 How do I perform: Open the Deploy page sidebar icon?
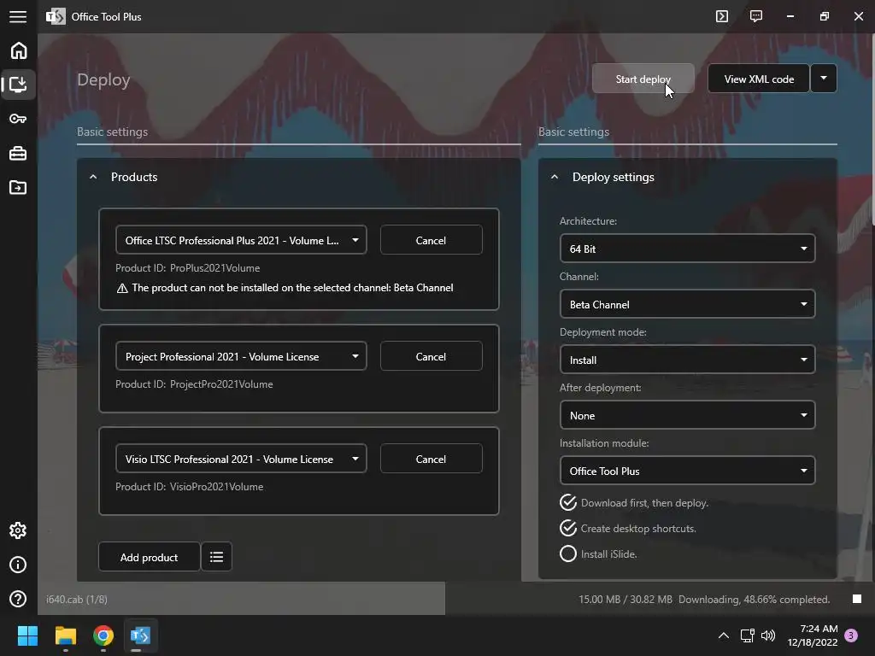coord(19,85)
